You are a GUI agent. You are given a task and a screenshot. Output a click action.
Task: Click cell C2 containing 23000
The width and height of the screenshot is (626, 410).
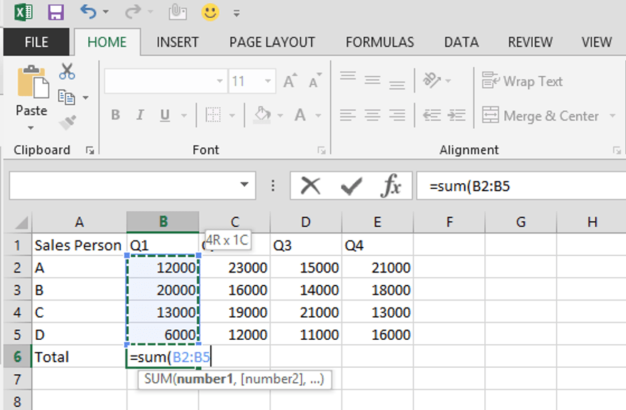point(235,268)
